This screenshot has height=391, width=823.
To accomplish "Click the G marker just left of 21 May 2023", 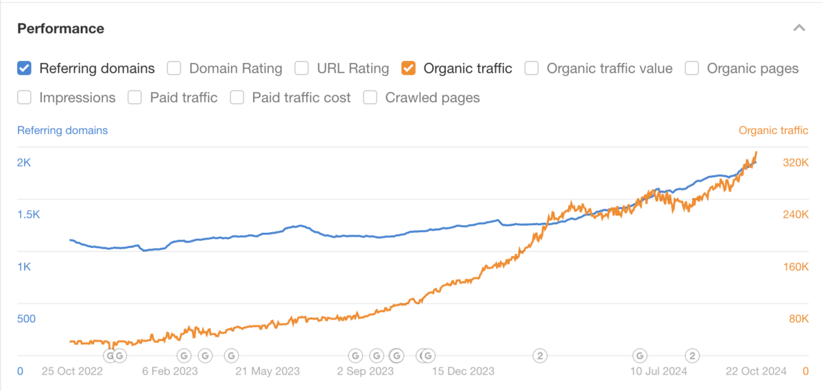I will [232, 355].
